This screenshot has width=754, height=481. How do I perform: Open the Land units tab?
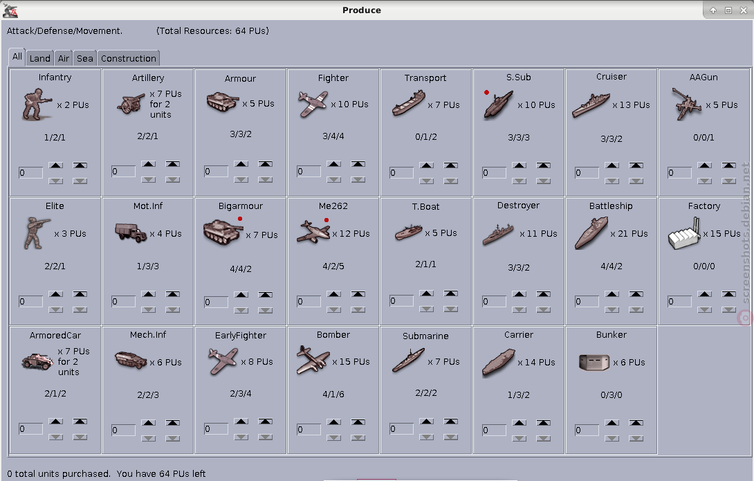[40, 58]
